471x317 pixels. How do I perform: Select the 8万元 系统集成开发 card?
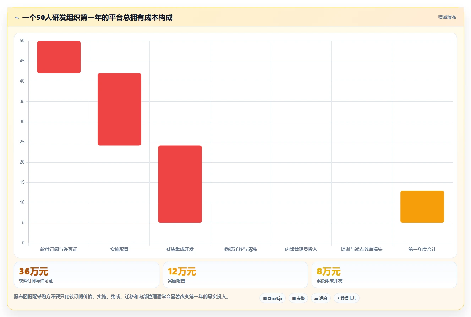click(384, 275)
